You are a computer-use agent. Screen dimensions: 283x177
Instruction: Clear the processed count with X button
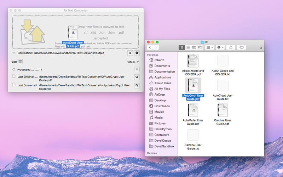137,69
